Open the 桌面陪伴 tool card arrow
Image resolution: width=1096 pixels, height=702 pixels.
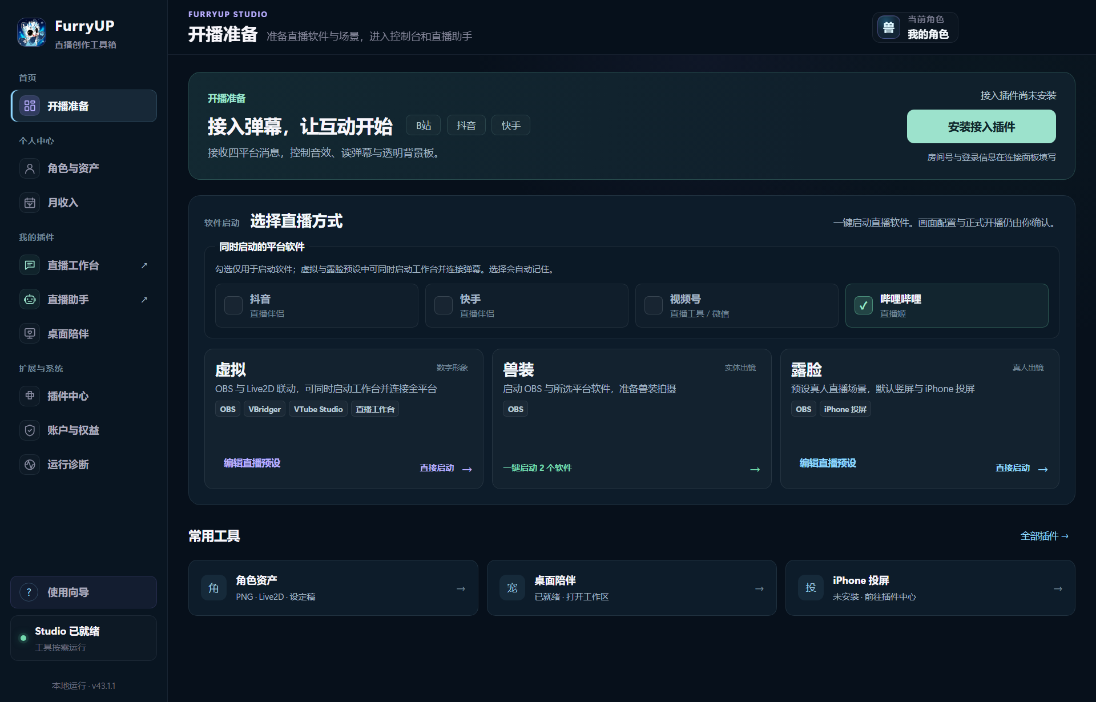click(759, 588)
